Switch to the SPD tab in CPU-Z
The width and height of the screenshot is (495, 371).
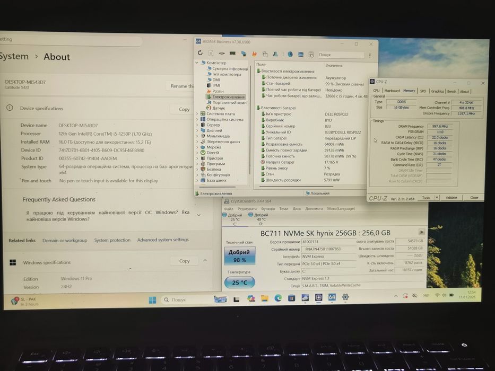(x=423, y=91)
